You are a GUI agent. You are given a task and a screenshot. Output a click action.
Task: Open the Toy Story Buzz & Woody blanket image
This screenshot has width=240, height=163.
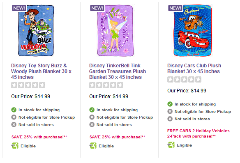point(36,30)
